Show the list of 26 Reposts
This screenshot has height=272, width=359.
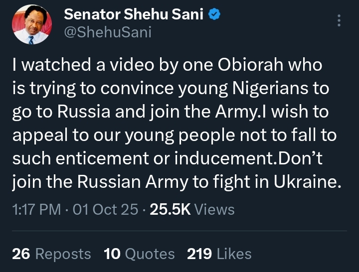click(x=51, y=254)
